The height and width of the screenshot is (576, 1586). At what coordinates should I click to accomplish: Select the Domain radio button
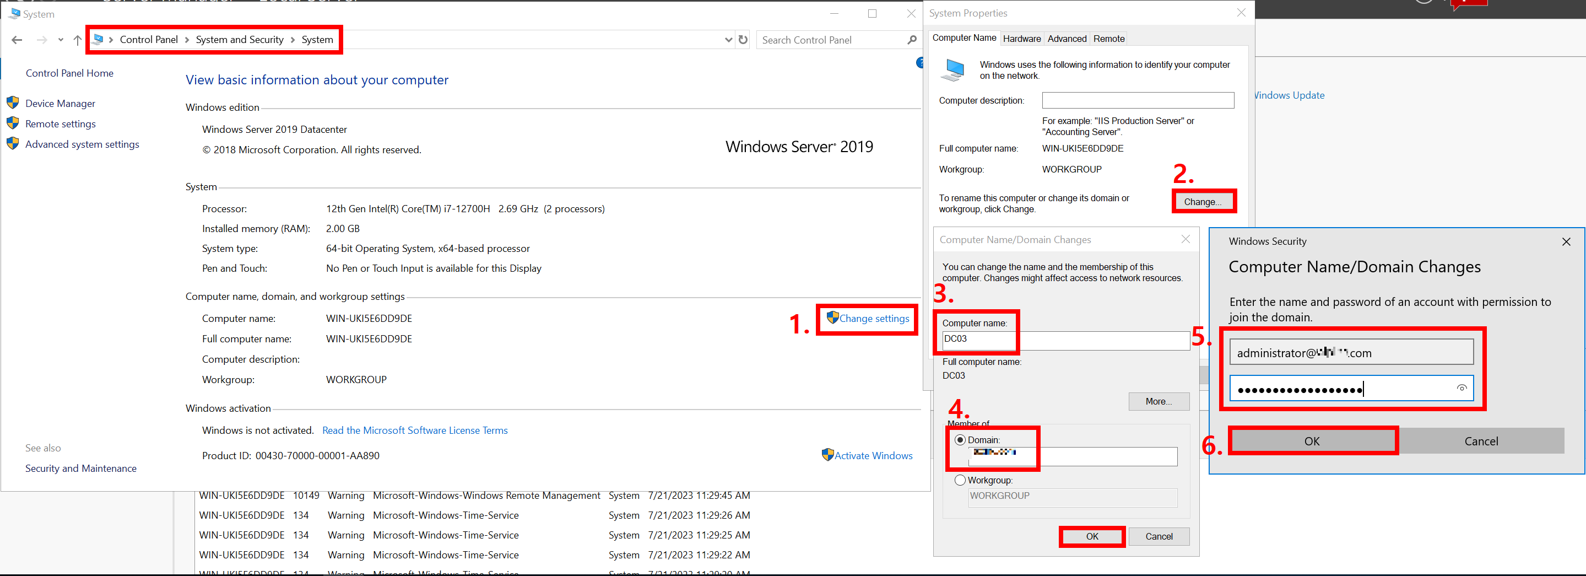click(960, 440)
